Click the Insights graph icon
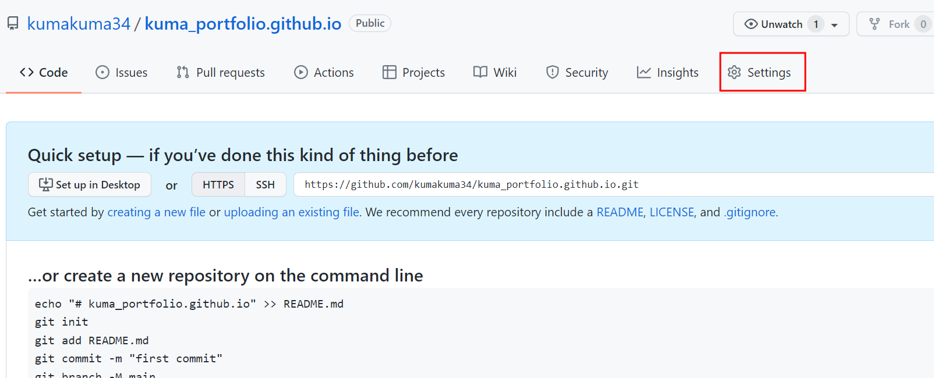 coord(644,72)
